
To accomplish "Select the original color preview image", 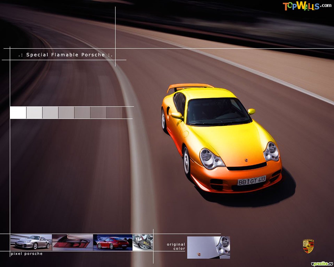I will 208,247.
